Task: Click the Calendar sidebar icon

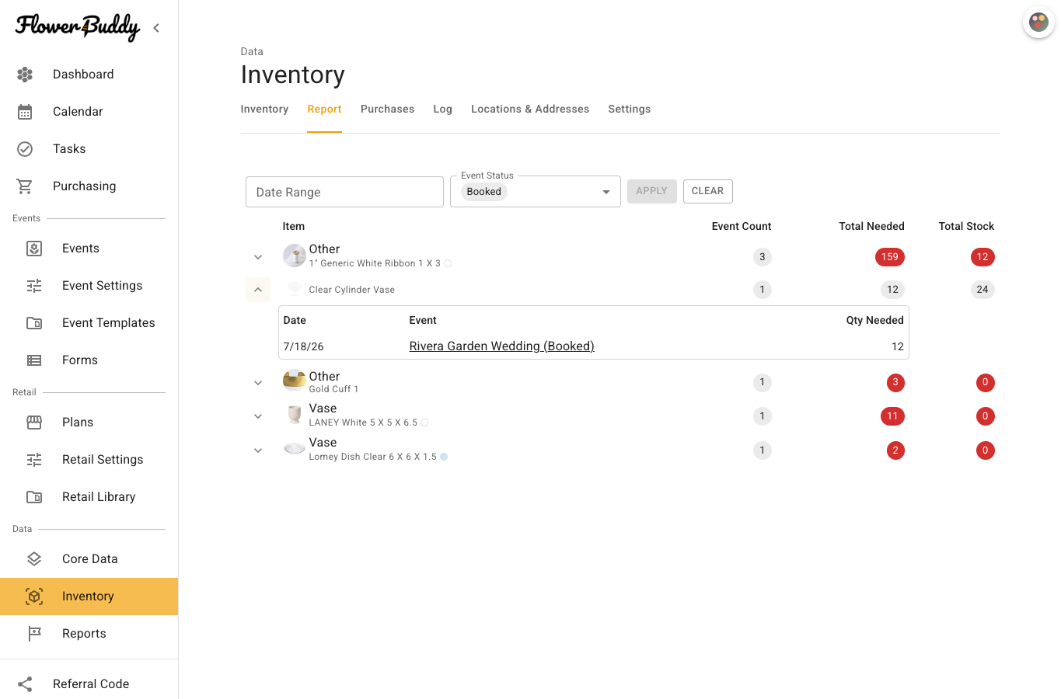Action: (x=25, y=112)
